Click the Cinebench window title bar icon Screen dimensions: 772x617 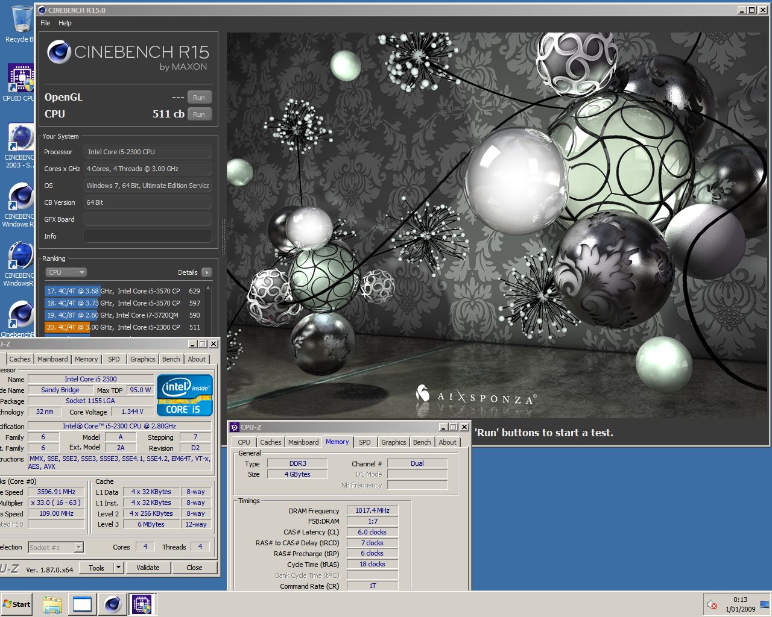(x=42, y=10)
